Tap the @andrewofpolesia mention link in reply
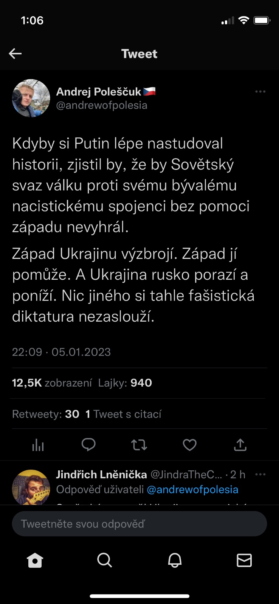This screenshot has height=604, width=279. (x=192, y=490)
